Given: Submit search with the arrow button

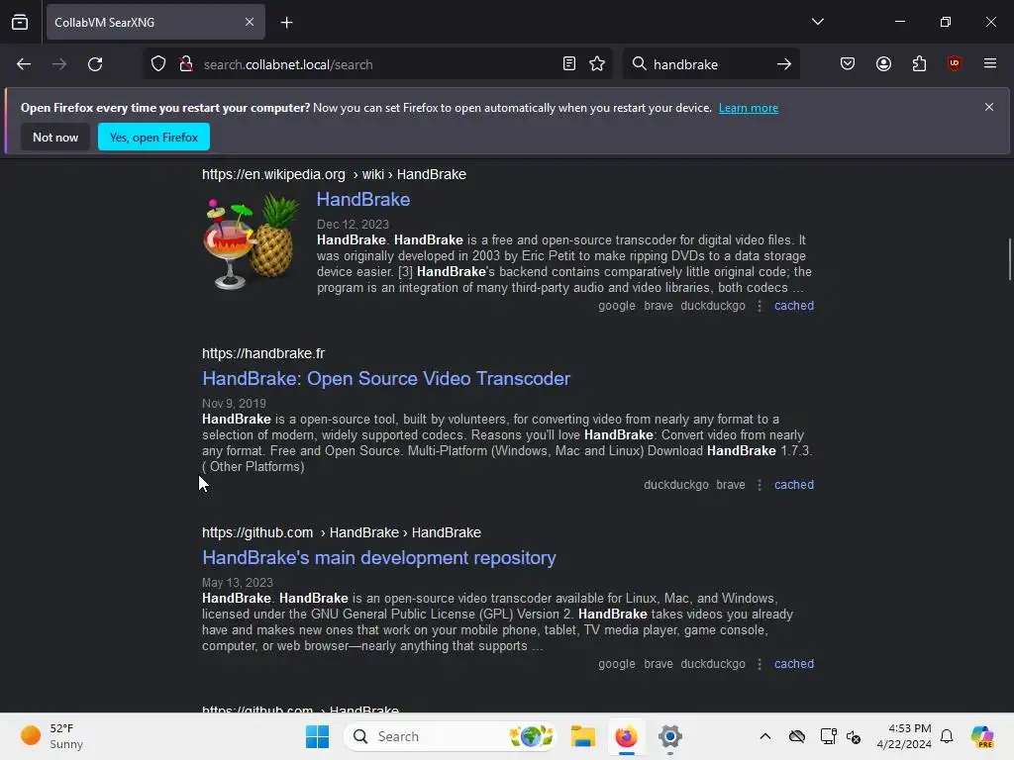Looking at the screenshot, I should [x=784, y=64].
